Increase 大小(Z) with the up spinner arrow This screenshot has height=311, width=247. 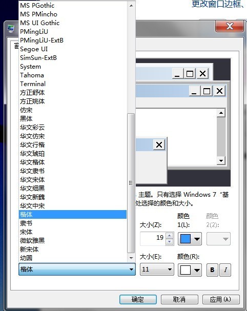[x=169, y=236]
